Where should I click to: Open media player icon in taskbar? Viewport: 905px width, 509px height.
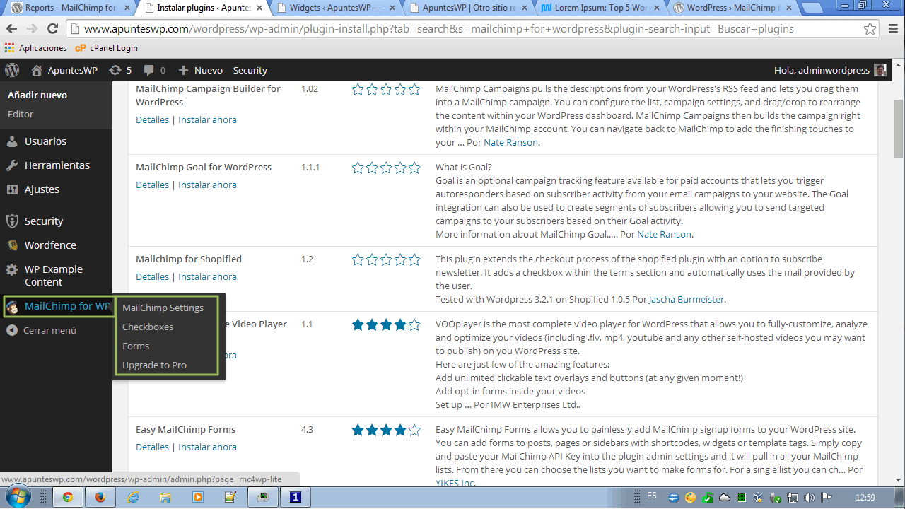[x=197, y=497]
